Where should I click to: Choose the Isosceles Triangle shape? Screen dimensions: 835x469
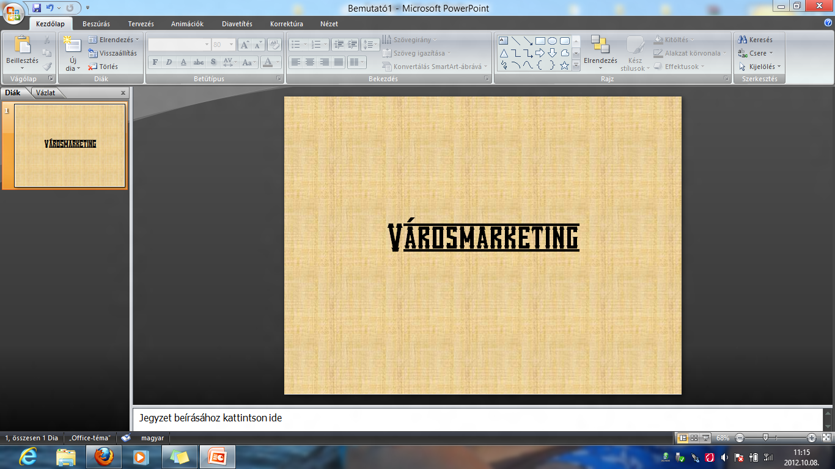tap(504, 53)
